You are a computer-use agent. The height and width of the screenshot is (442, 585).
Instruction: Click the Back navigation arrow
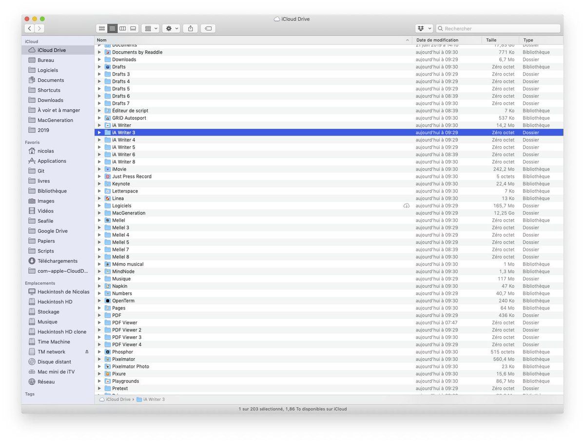pyautogui.click(x=29, y=29)
